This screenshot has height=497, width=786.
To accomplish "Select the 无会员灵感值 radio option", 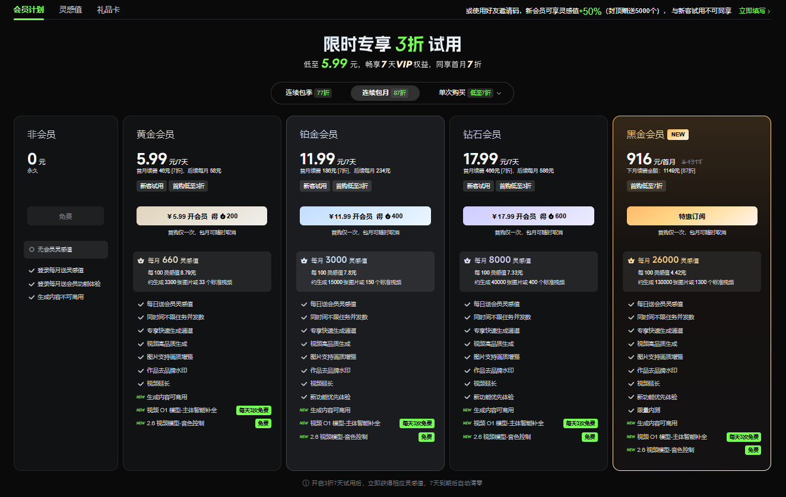I will [x=65, y=249].
